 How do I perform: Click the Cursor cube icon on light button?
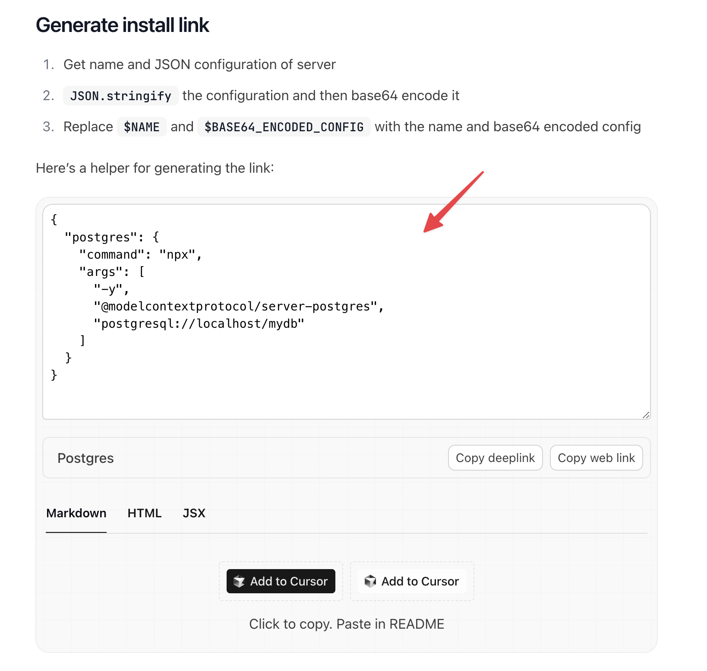370,581
